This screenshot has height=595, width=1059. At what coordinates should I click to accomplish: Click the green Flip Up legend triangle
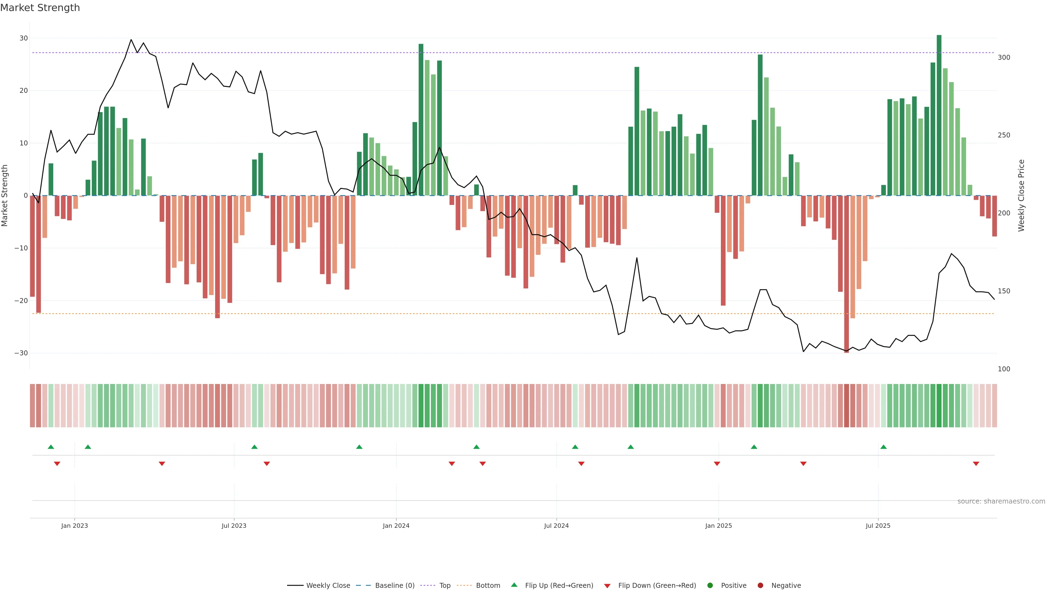click(x=514, y=585)
